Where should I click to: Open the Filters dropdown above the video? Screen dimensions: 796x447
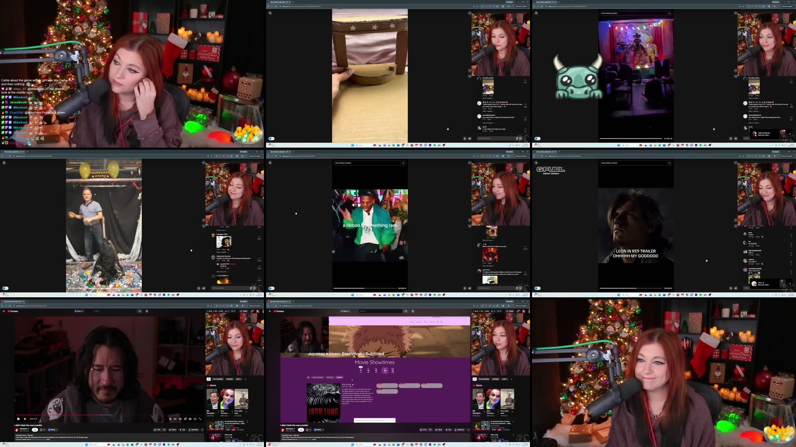click(79, 311)
